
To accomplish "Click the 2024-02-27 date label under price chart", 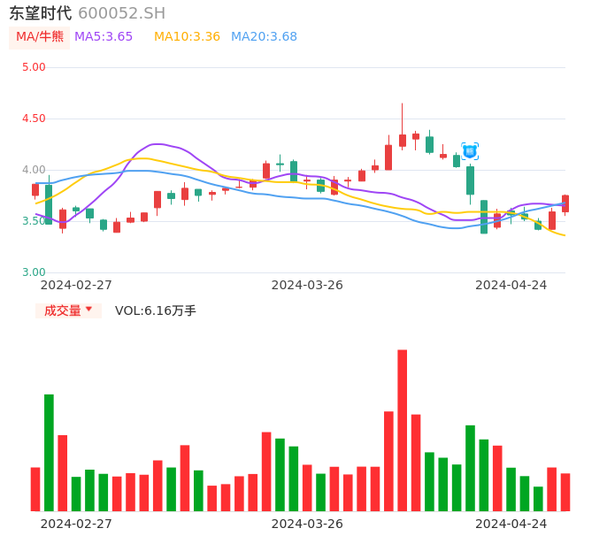I will pos(76,285).
